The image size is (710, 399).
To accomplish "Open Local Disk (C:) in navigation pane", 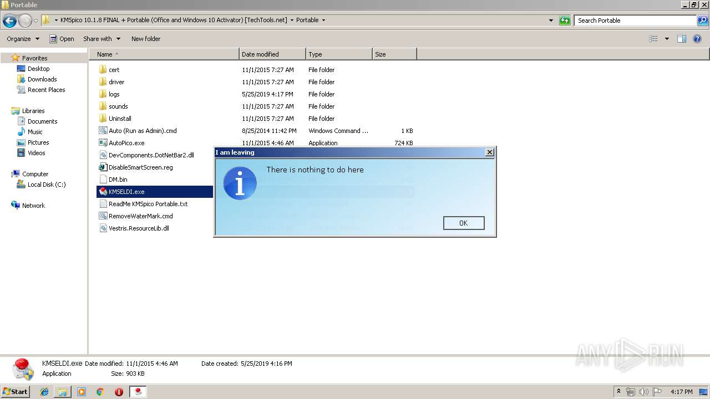I will [x=47, y=185].
